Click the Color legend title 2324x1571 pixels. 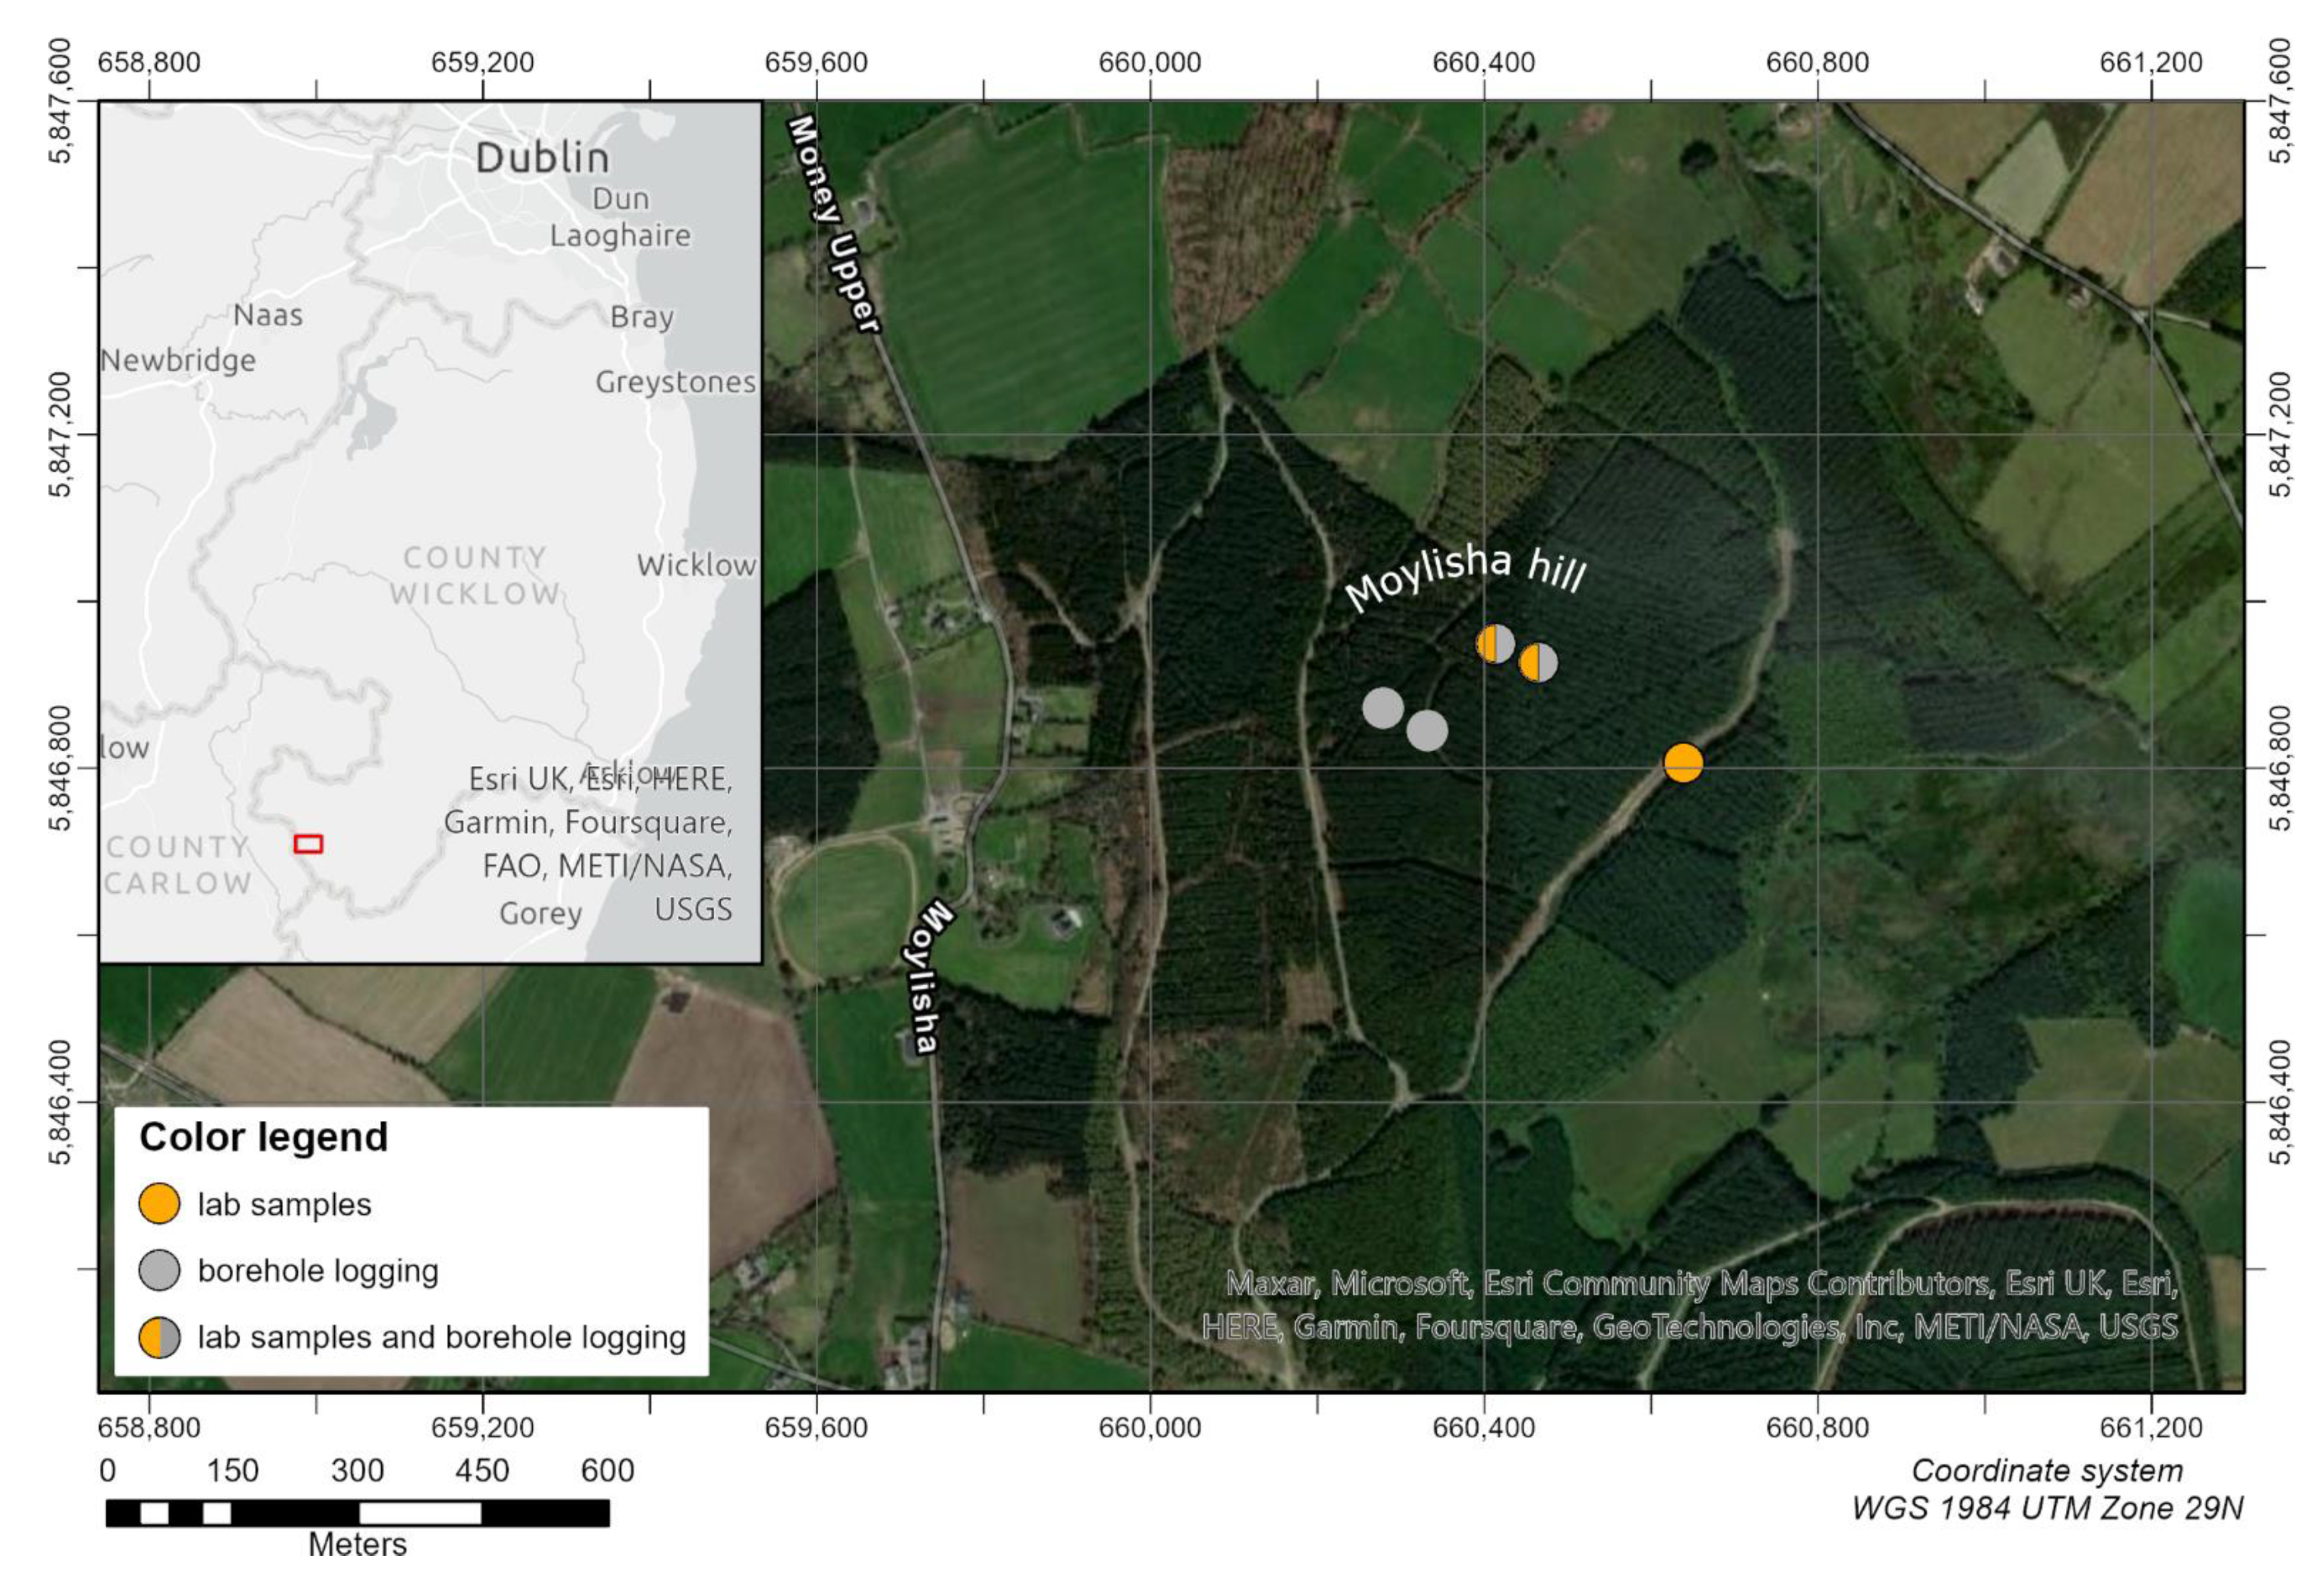click(x=263, y=1137)
